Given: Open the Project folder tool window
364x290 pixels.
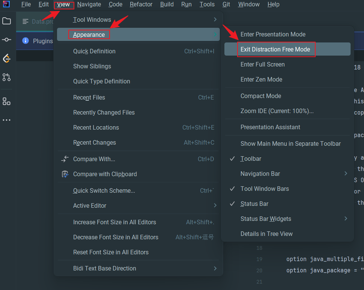Looking at the screenshot, I should click(6, 21).
